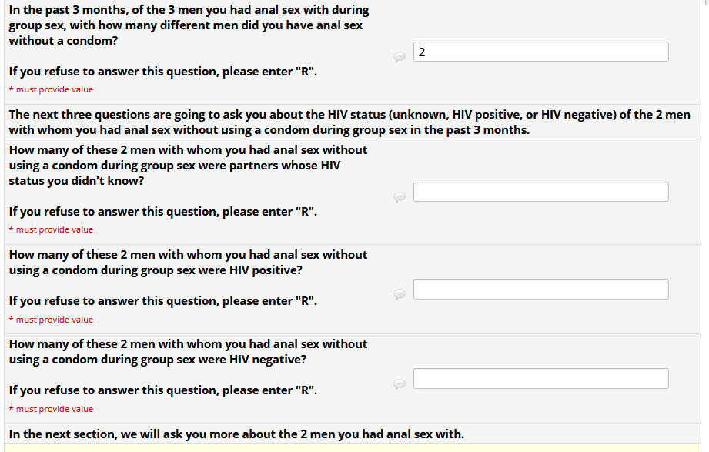Click the 'were HIV negative?' question label
This screenshot has width=709, height=452.
tap(188, 351)
